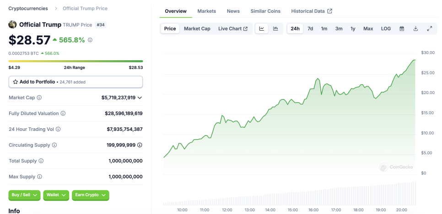Show Market Cap info tooltip icon
The height and width of the screenshot is (214, 442).
point(39,98)
